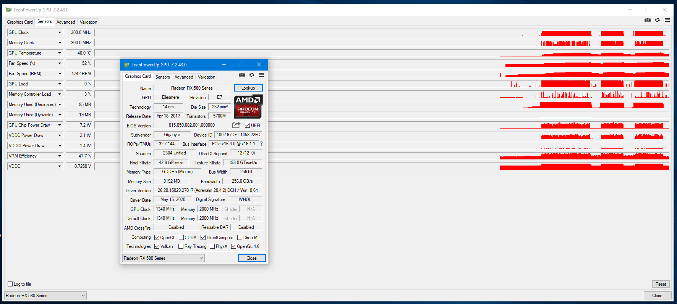Toggle the Ray Tracing checkbox
677x304 pixels.
coord(181,246)
